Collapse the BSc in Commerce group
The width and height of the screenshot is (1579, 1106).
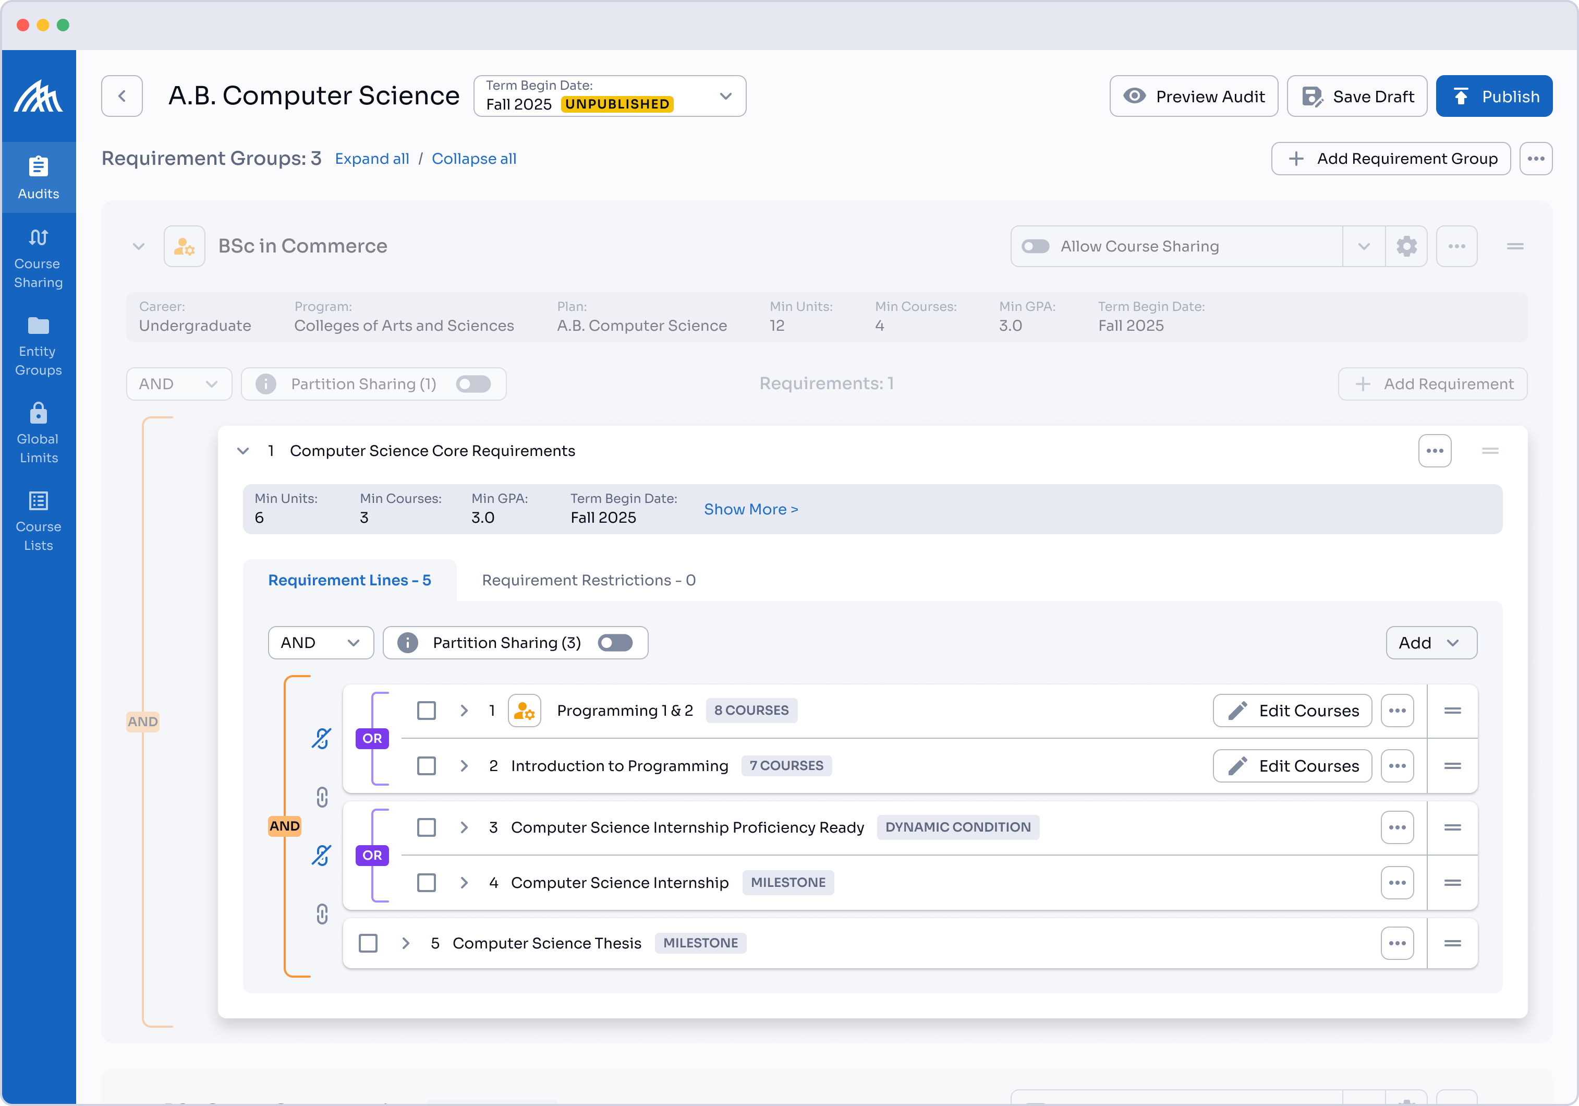tap(138, 246)
